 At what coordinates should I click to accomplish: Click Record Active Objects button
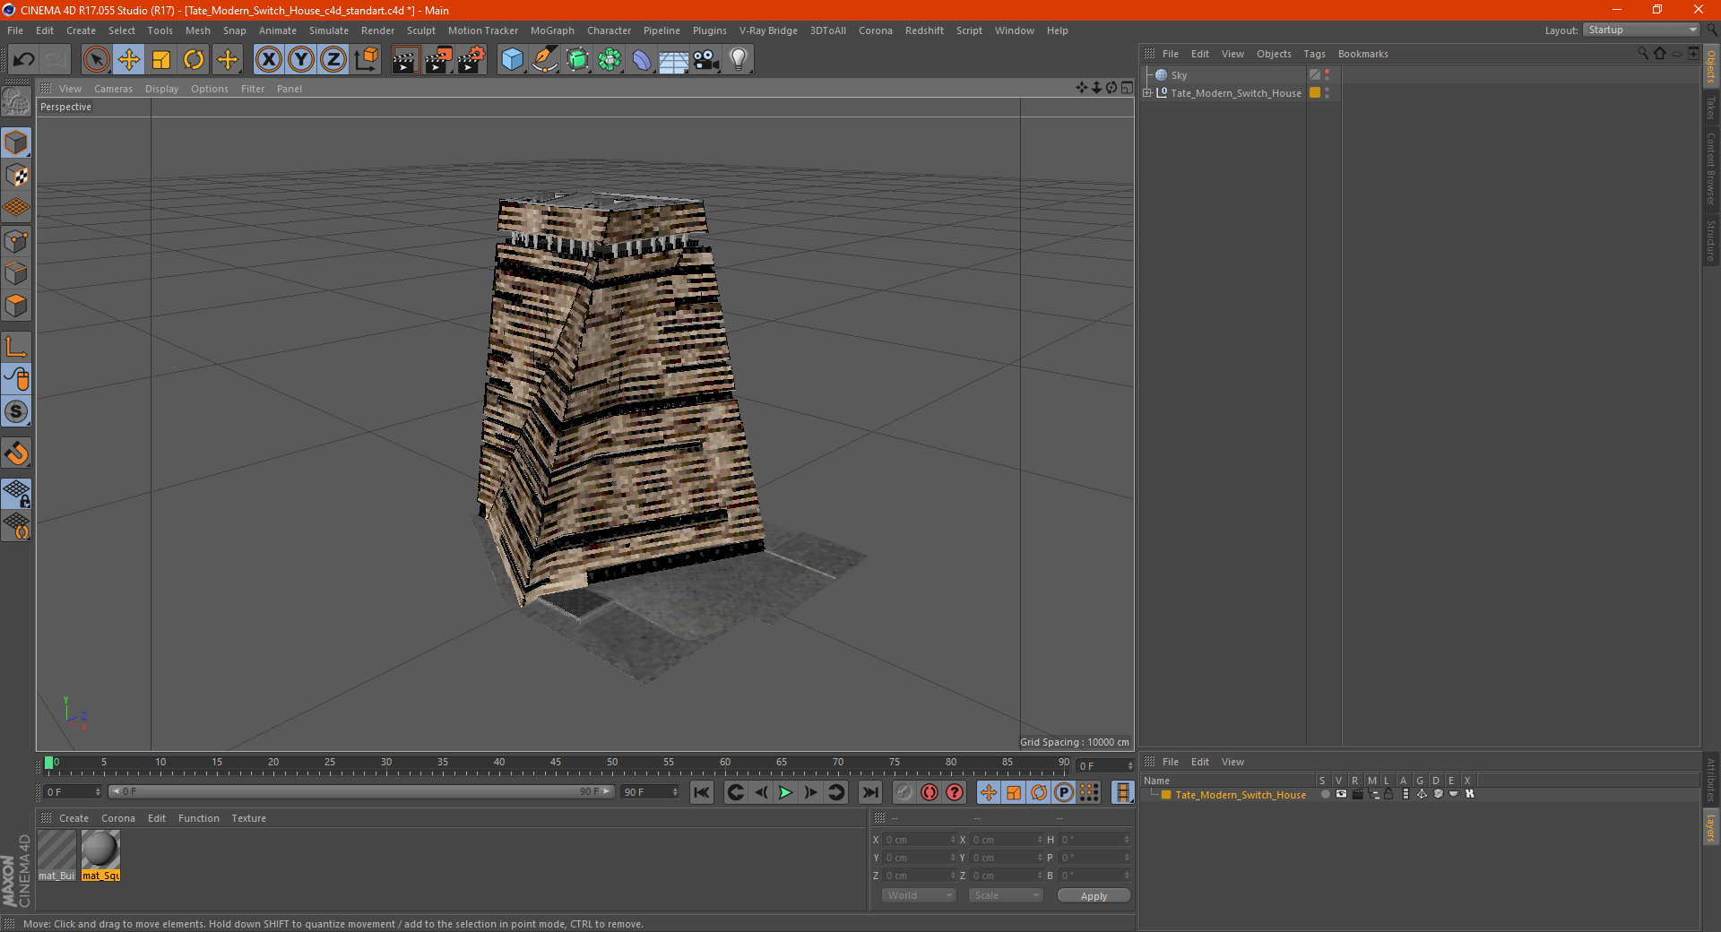tap(904, 792)
